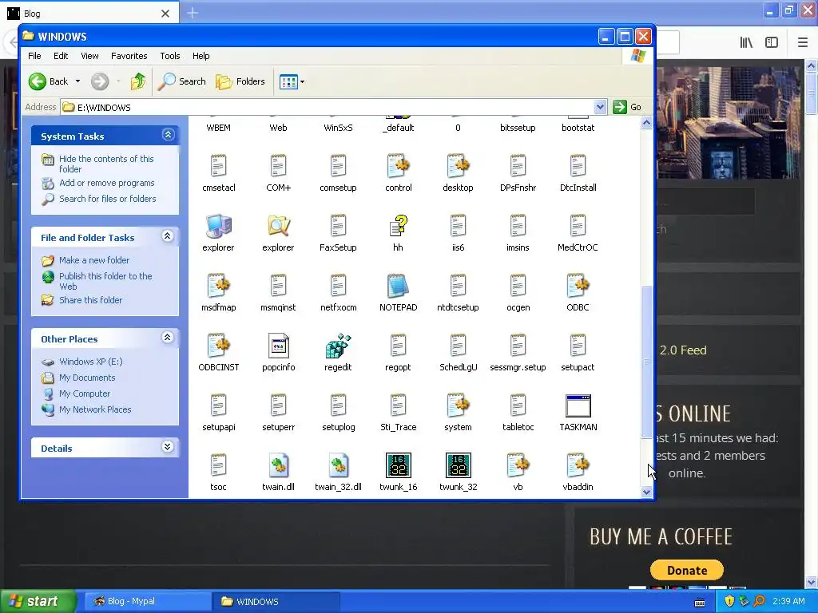Open the File menu
The height and width of the screenshot is (613, 818).
coord(34,56)
